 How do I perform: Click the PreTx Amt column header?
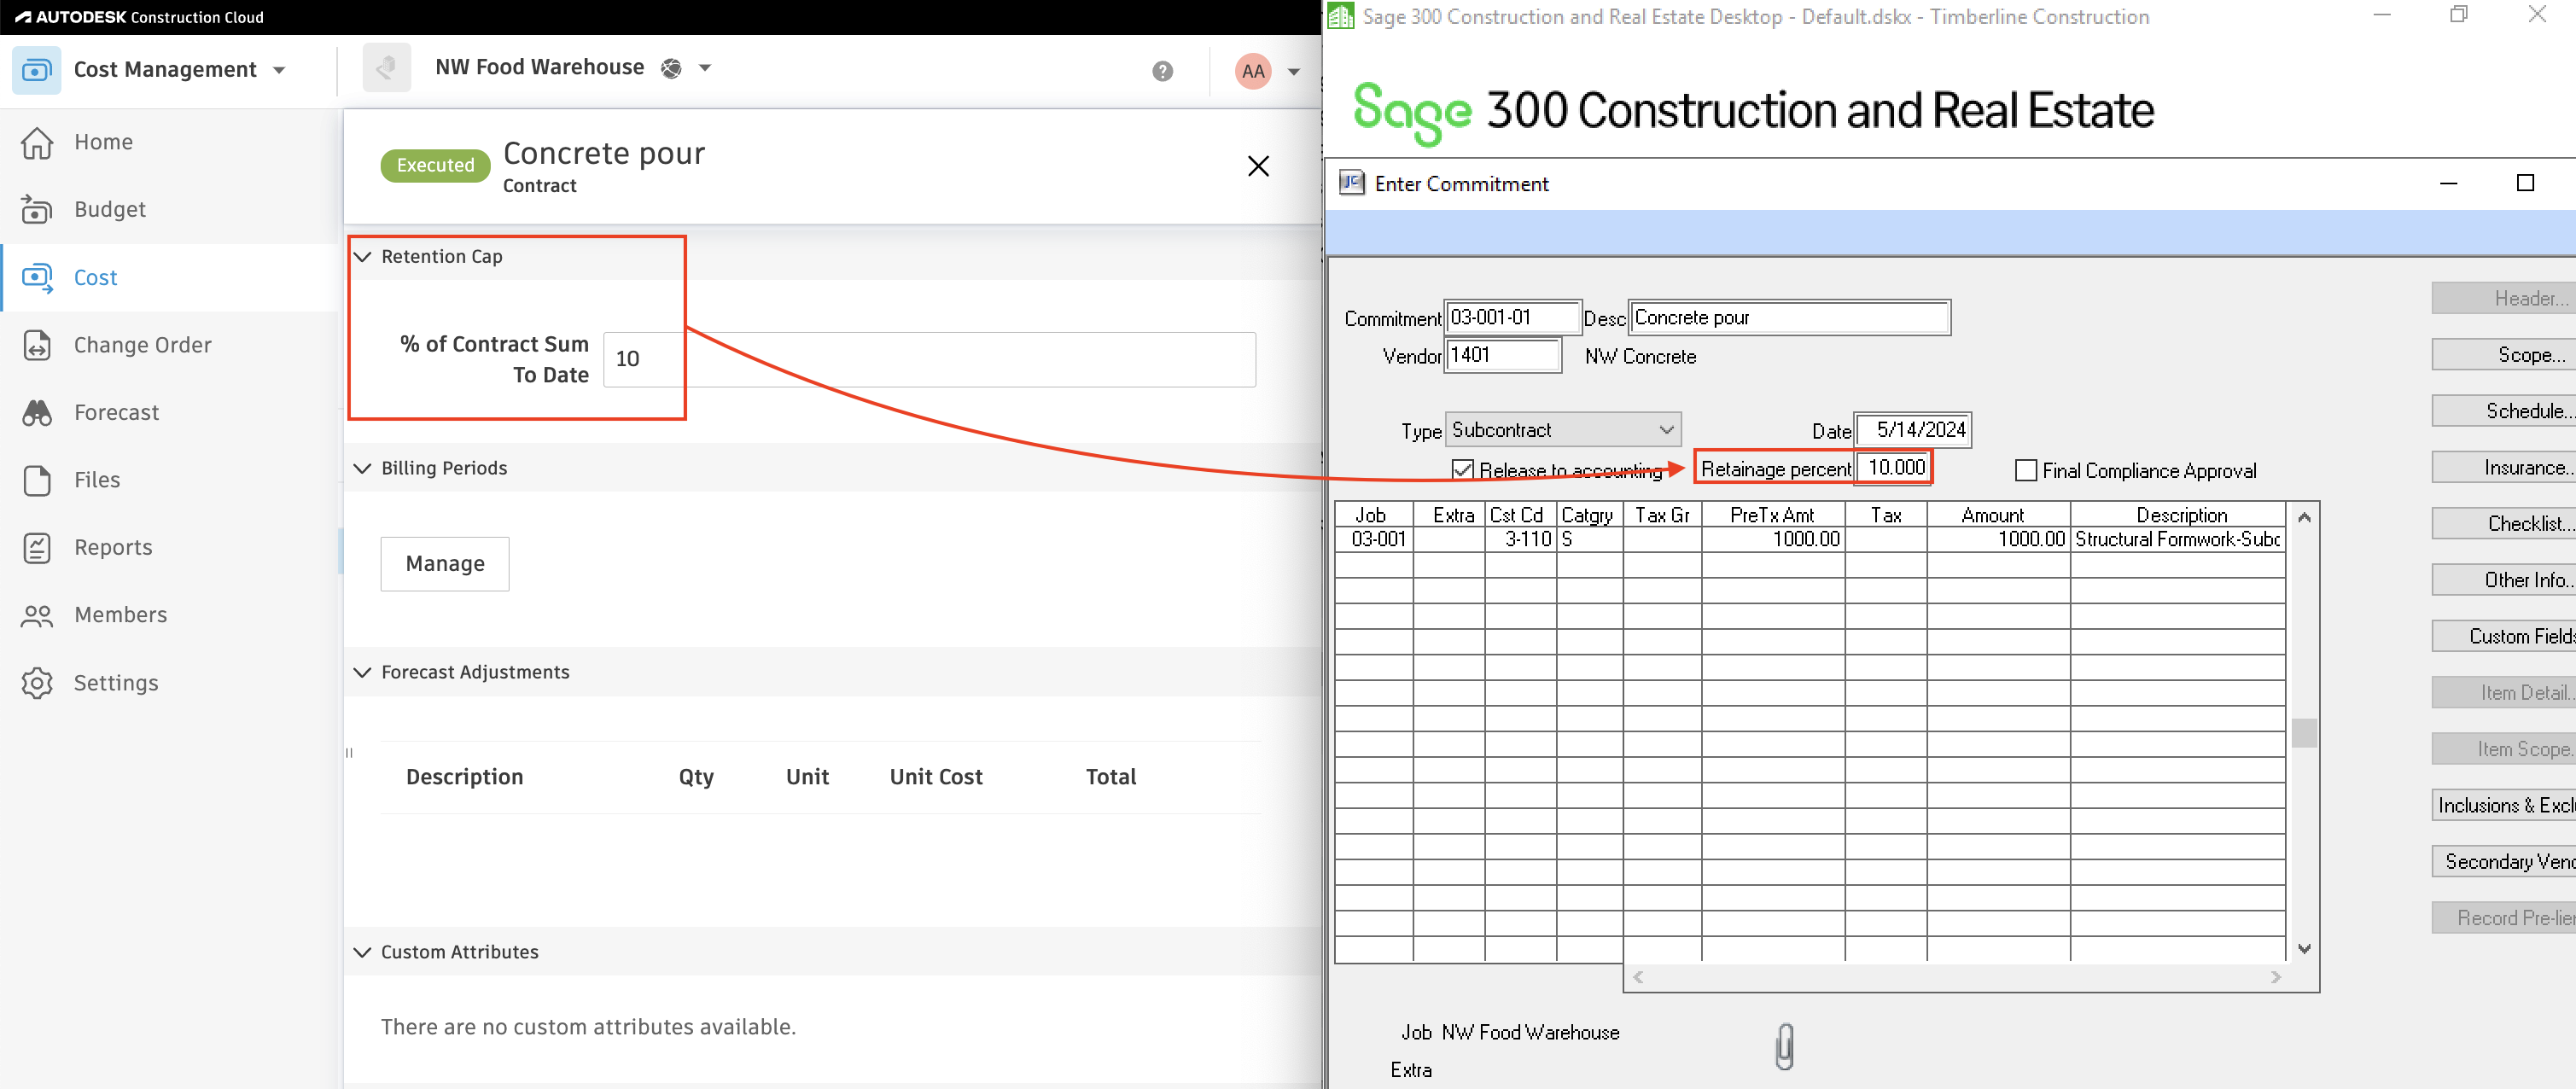point(1772,516)
